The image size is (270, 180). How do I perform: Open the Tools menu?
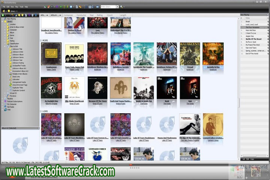(x=21, y=7)
